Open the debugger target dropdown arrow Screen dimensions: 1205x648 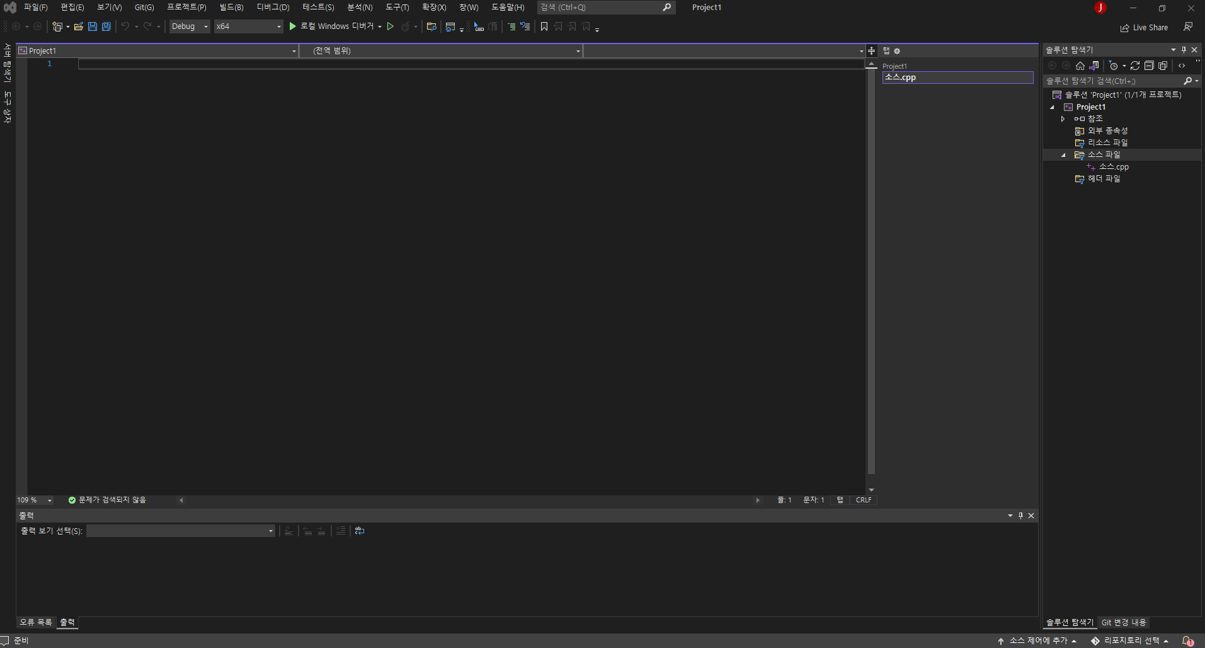tap(380, 26)
